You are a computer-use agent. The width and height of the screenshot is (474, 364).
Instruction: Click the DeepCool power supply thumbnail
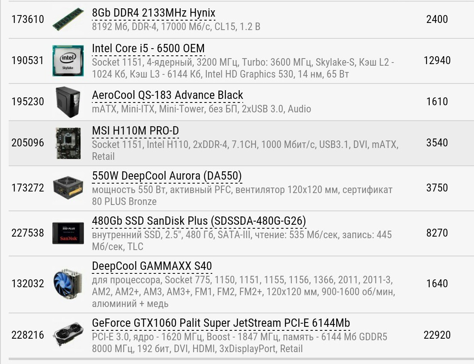coord(68,188)
